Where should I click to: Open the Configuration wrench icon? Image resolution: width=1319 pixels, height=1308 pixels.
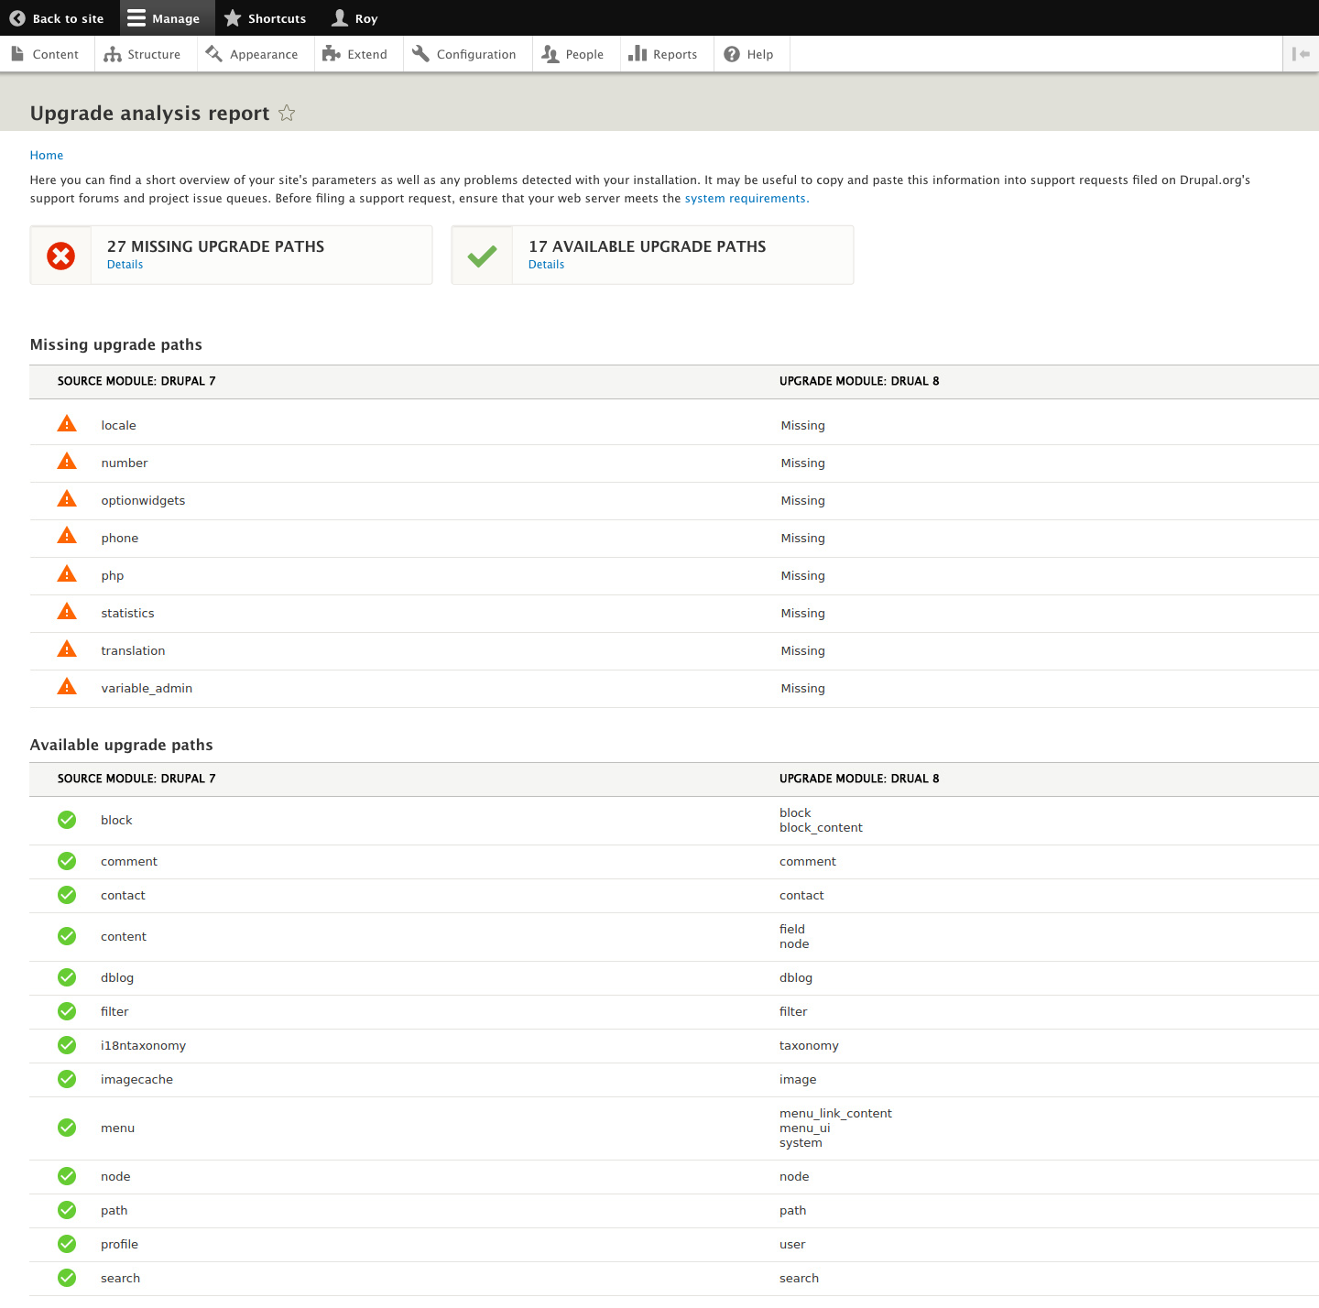[420, 53]
